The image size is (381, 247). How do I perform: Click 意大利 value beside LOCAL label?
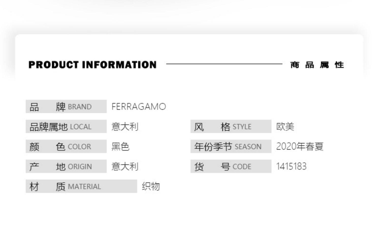pyautogui.click(x=125, y=127)
